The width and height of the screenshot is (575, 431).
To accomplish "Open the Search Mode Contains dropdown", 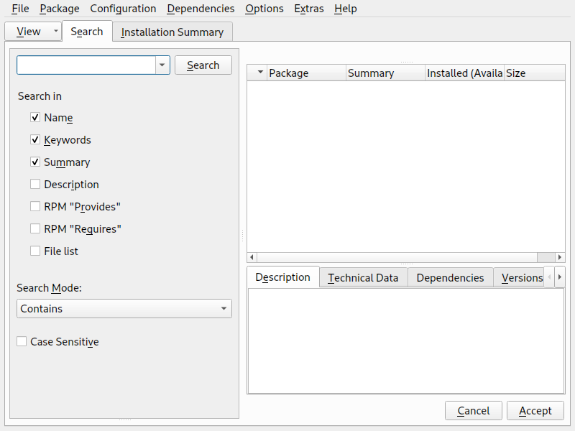I will (124, 309).
